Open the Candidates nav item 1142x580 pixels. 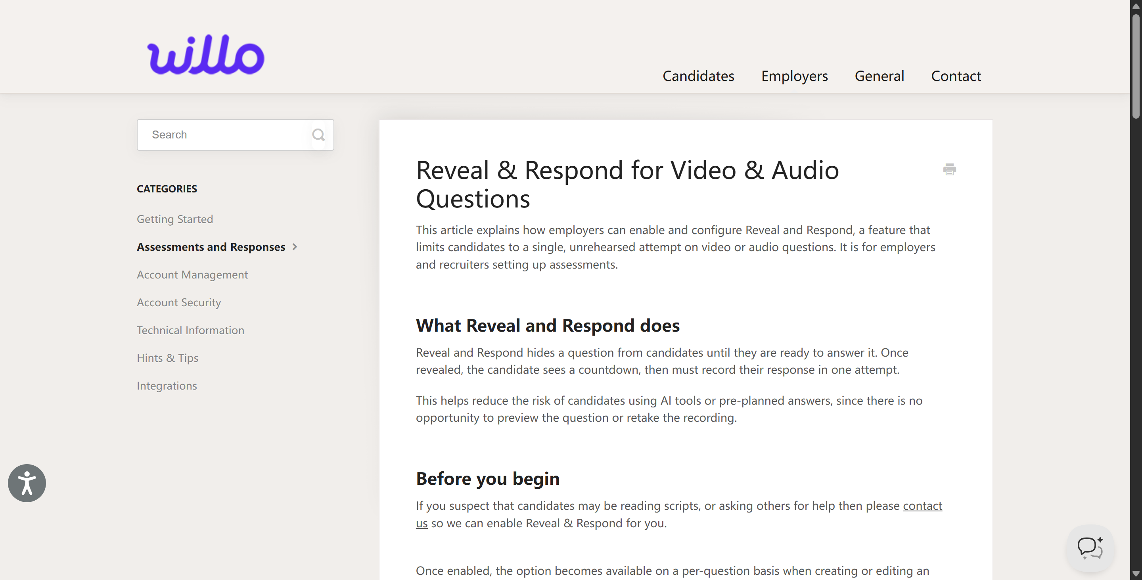pos(698,76)
